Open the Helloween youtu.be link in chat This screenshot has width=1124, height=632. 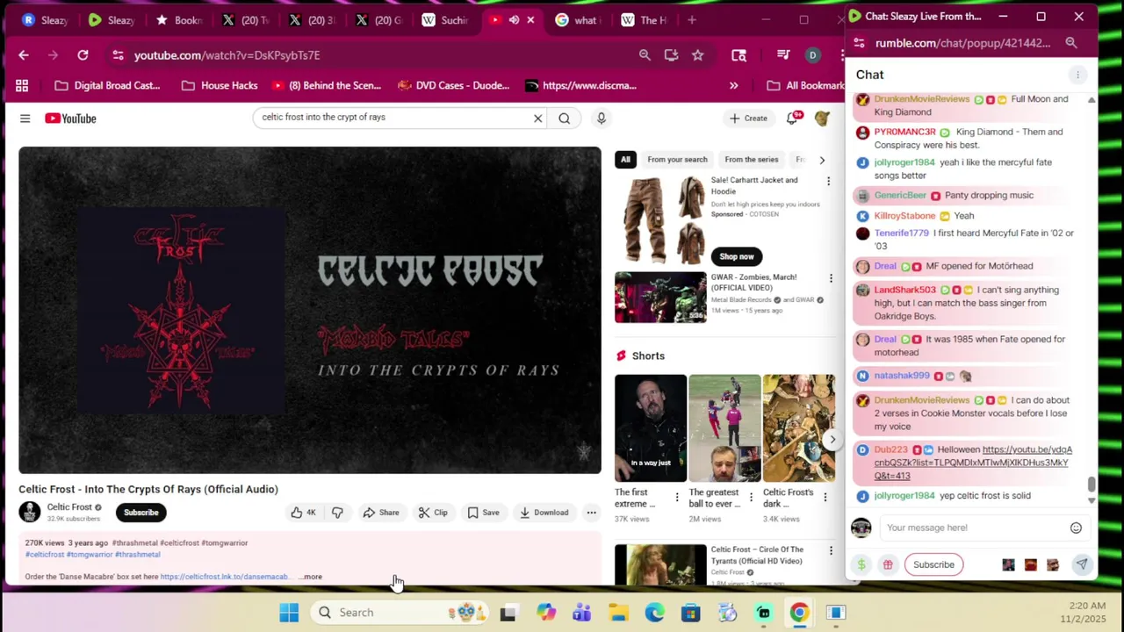coord(973,463)
